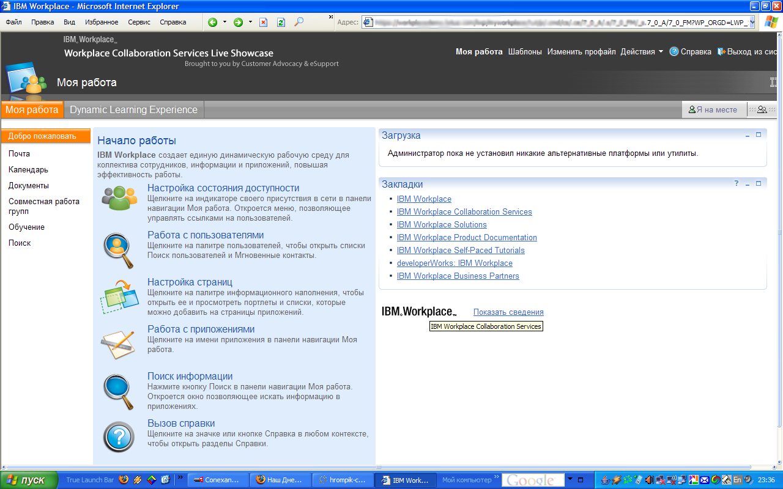
Task: Click the help question mark in Закладки
Action: pos(737,184)
